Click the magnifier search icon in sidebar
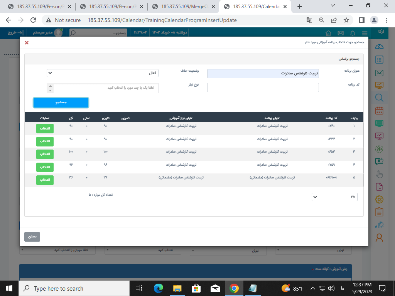The image size is (395, 296). tap(379, 98)
